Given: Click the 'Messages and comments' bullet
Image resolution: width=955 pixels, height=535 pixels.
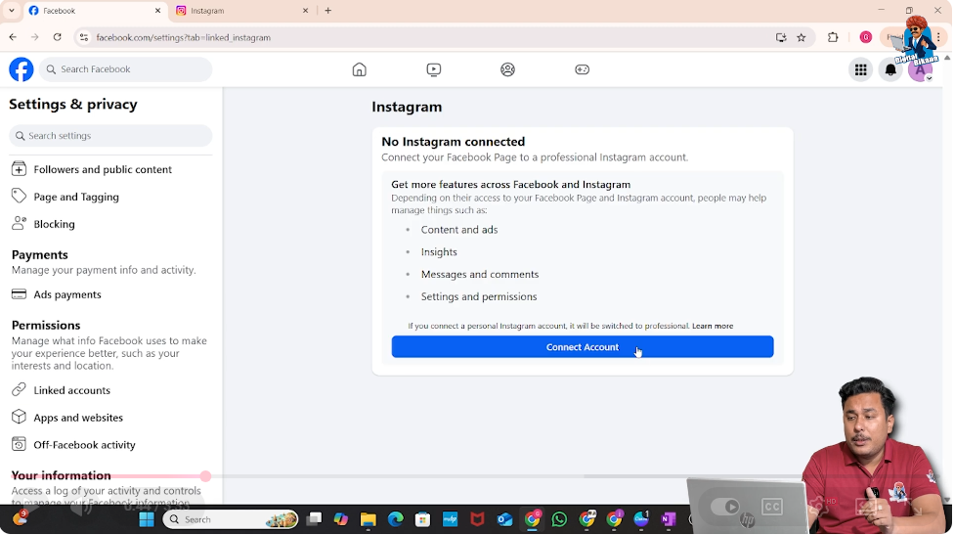Looking at the screenshot, I should [x=480, y=274].
